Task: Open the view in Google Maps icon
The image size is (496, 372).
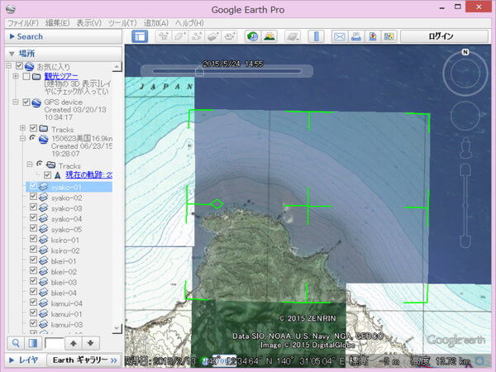Action: pos(389,36)
